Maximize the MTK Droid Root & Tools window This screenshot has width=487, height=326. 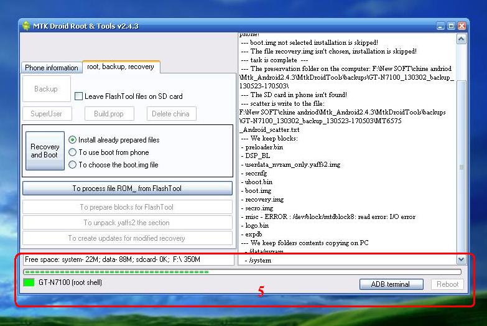coord(451,26)
